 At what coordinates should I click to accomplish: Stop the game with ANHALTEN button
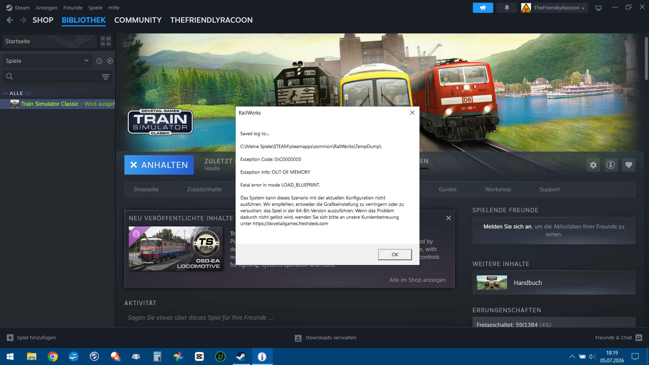coord(159,165)
